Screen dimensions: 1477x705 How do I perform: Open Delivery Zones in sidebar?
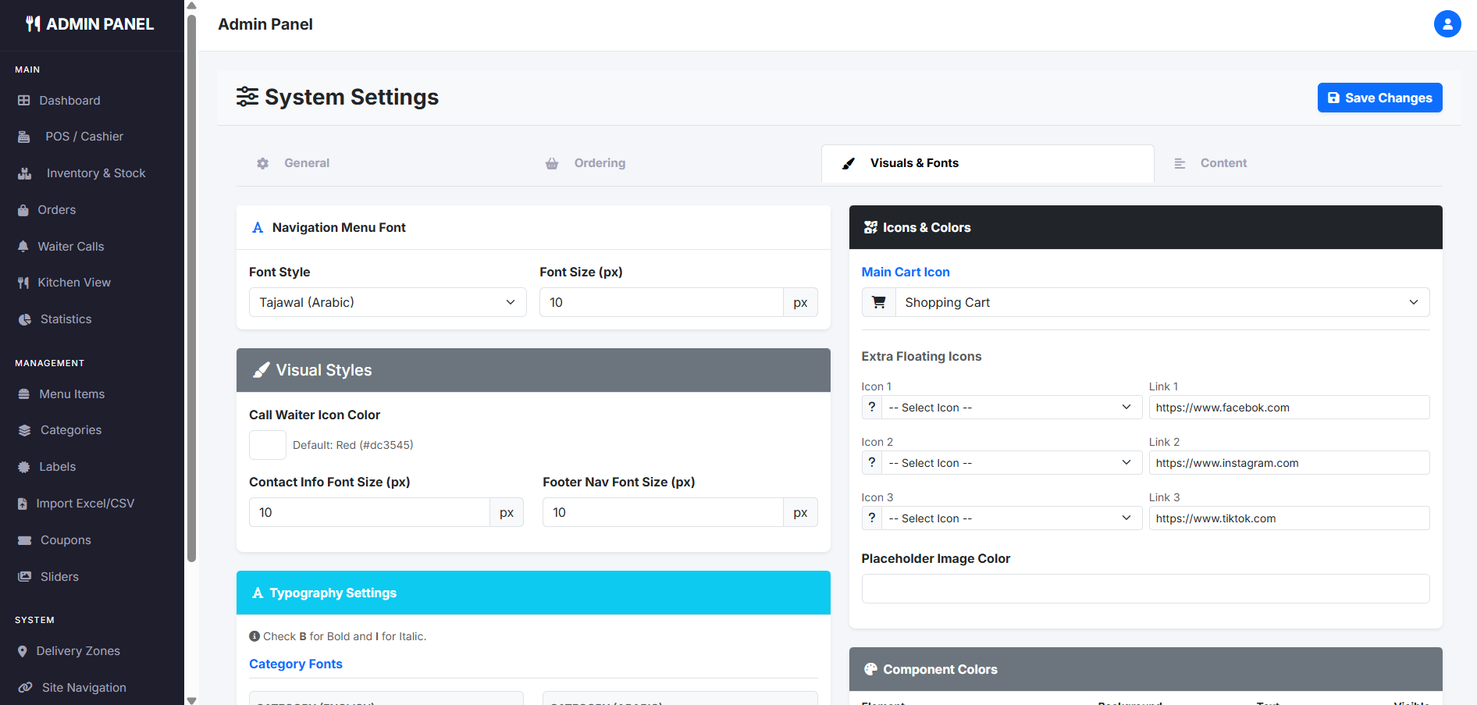[78, 651]
